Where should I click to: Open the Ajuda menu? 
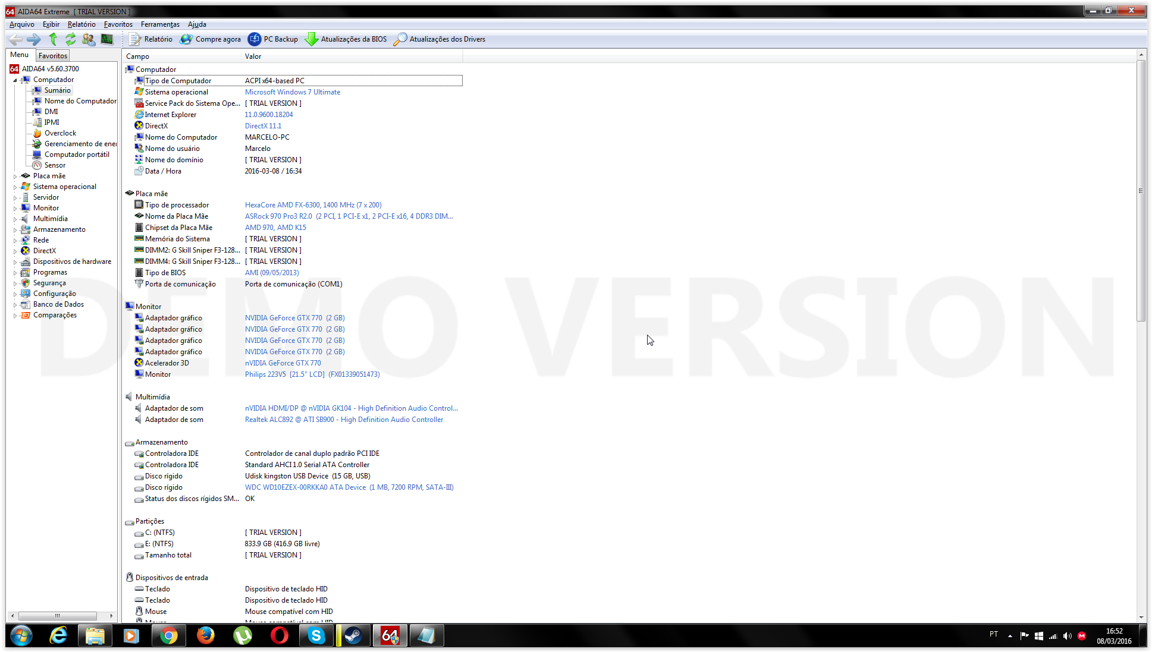[x=197, y=24]
